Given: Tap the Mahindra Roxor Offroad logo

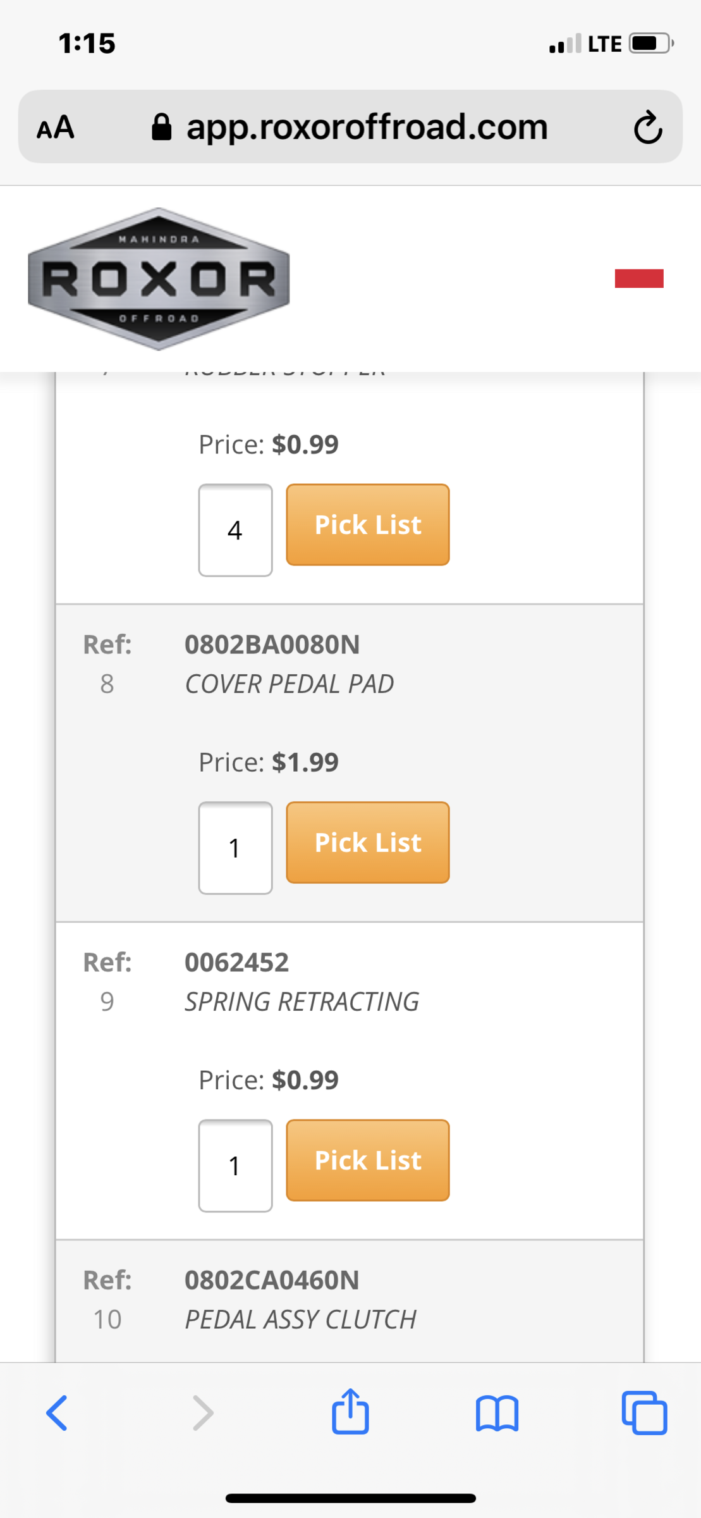Looking at the screenshot, I should click(159, 279).
